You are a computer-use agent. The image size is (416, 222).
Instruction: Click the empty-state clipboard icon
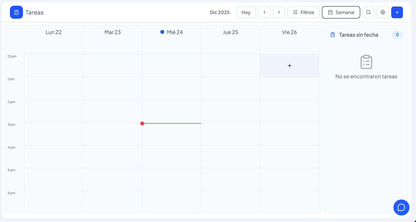(366, 62)
